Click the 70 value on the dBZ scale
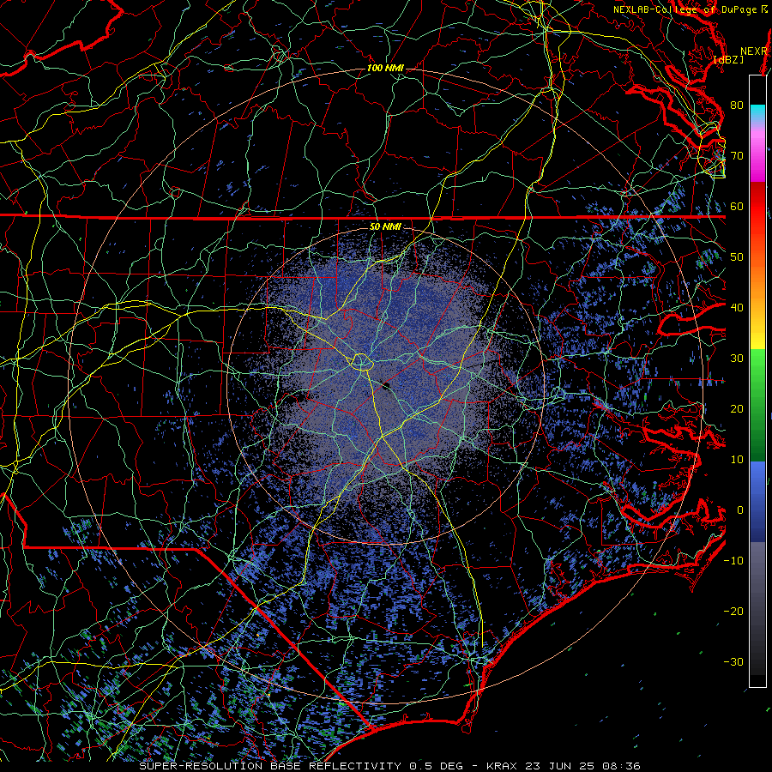The image size is (772, 772). (737, 155)
